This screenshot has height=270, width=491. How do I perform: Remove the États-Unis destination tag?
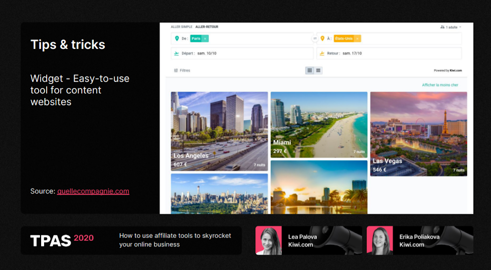pos(358,38)
